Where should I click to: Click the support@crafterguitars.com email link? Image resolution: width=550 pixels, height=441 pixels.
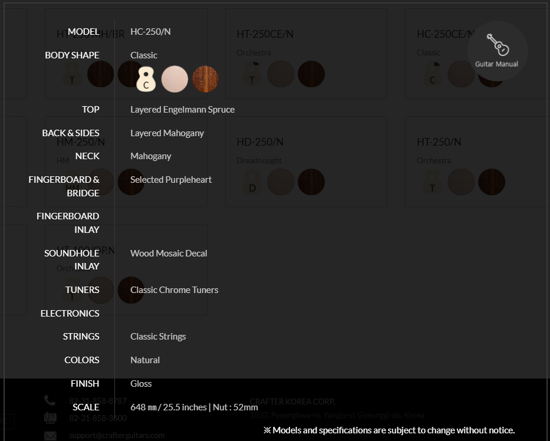pos(117,435)
